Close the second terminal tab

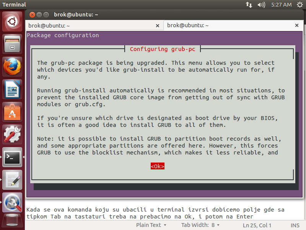click(297, 25)
